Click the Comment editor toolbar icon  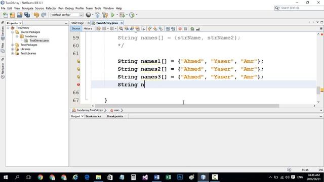pyautogui.click(x=192, y=29)
